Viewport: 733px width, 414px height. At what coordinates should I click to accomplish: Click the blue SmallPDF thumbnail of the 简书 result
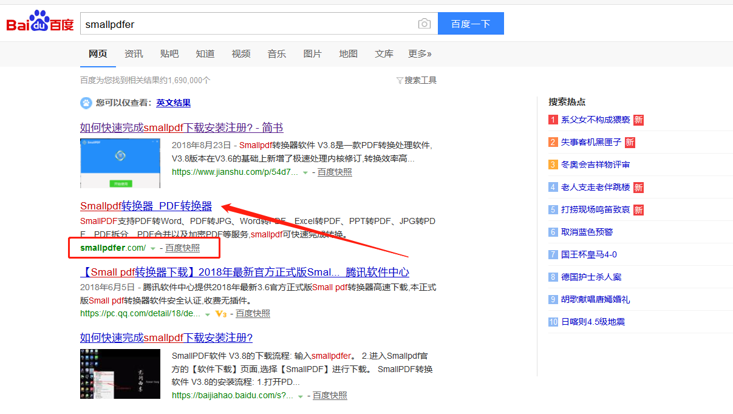point(120,163)
